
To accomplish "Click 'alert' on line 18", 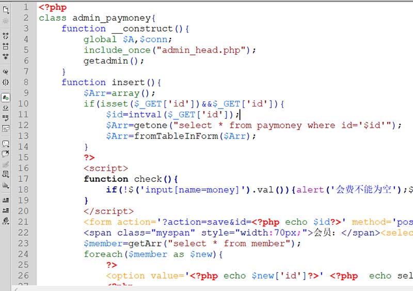I will pos(310,190).
